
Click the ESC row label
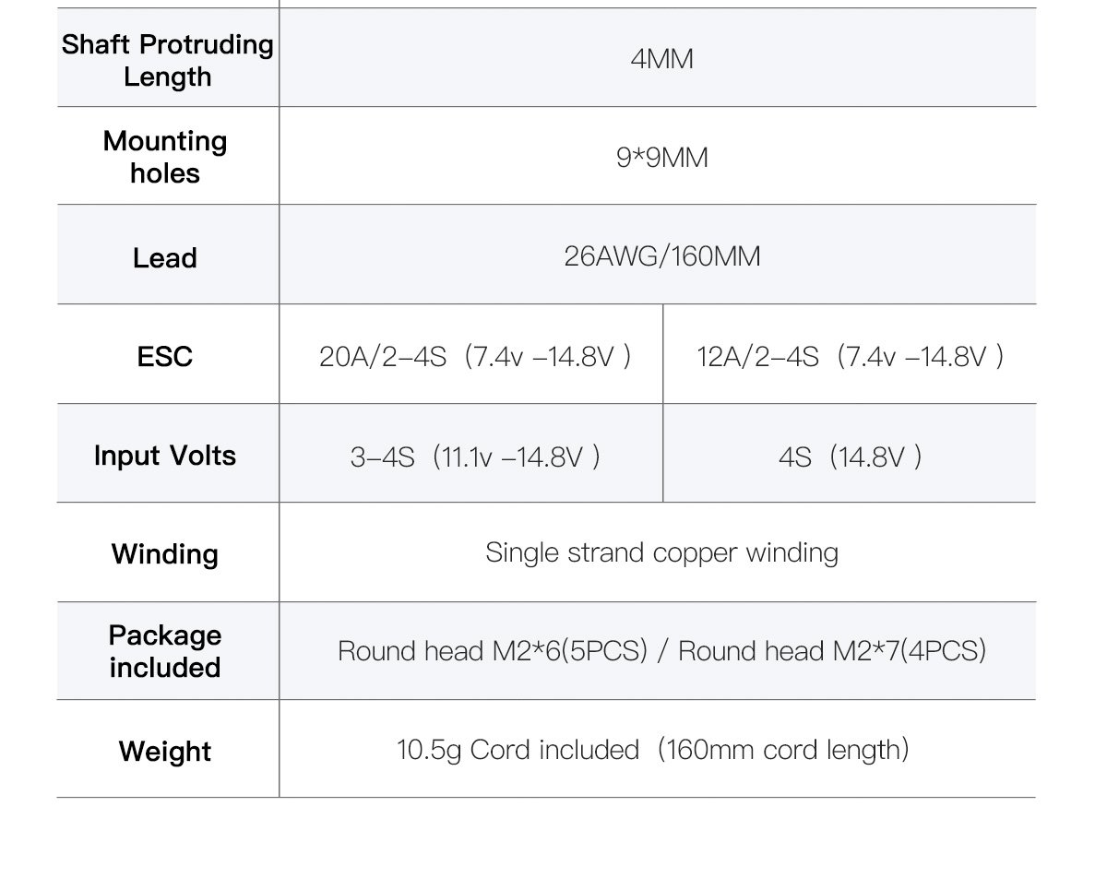pos(165,356)
